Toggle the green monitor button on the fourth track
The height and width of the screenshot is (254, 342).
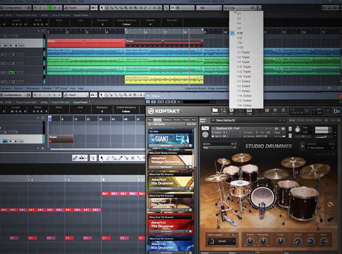[x=11, y=72]
